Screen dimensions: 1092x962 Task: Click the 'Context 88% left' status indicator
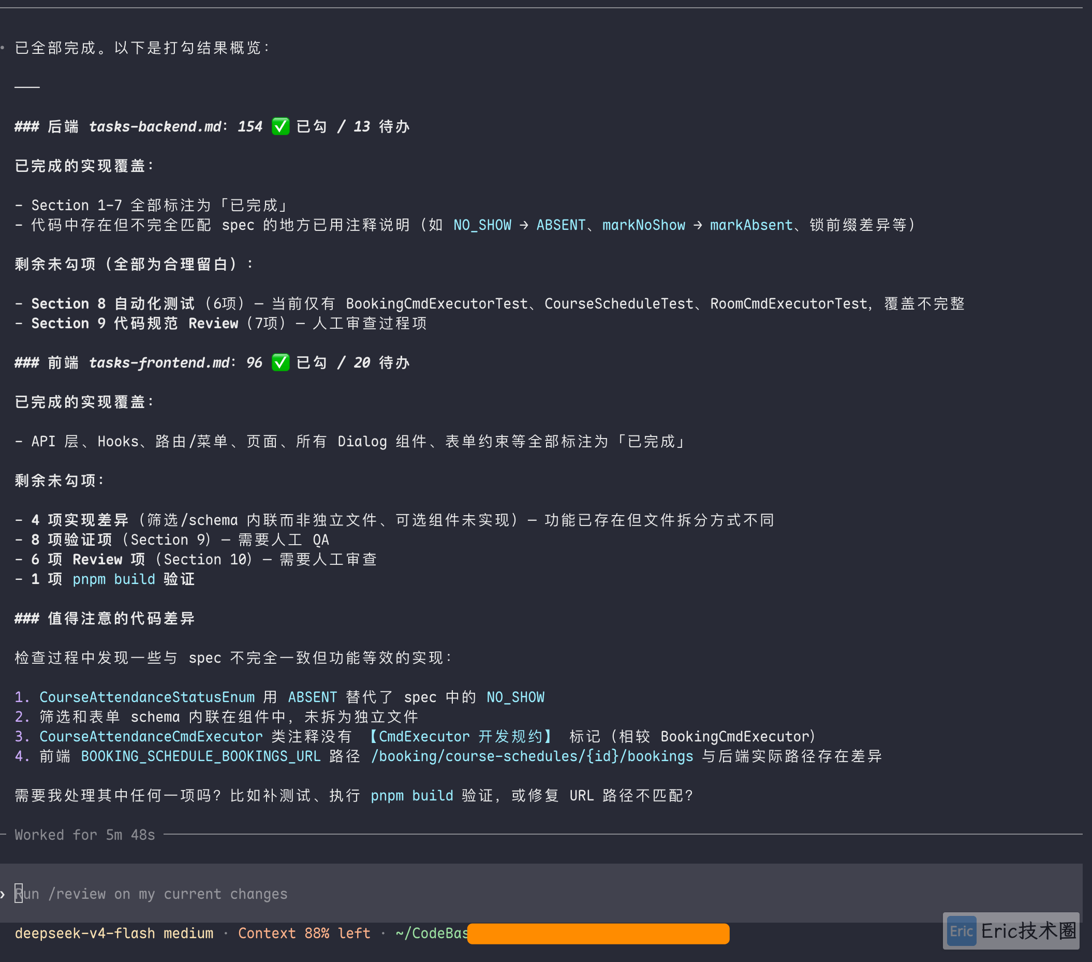(304, 934)
